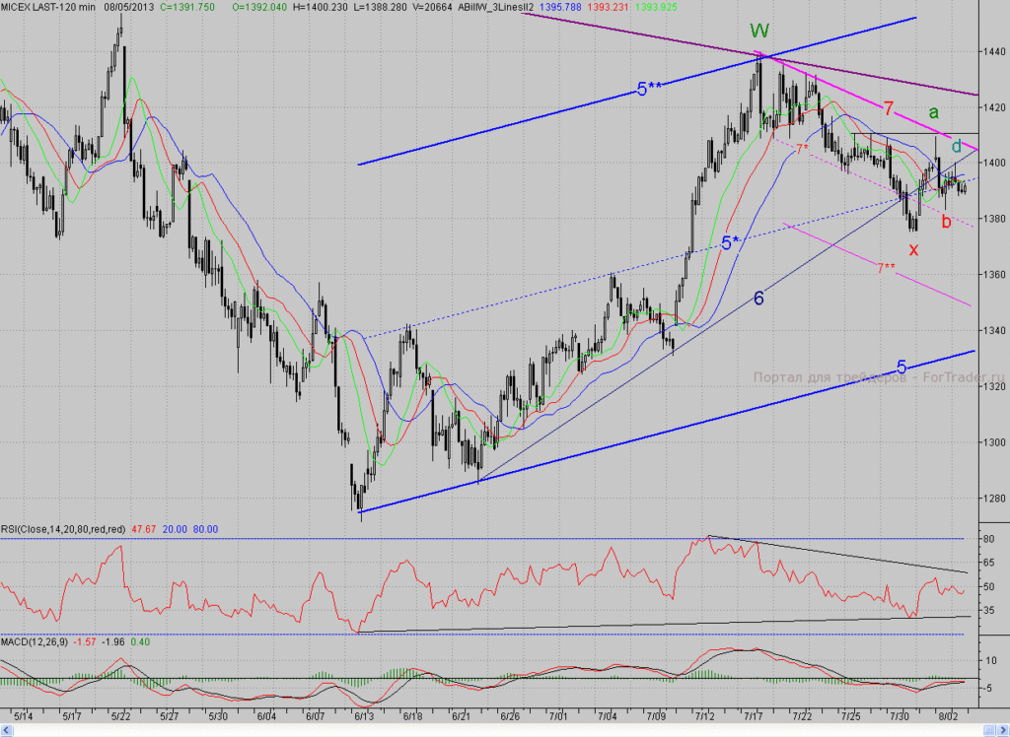
Task: Select the green a wave label
Action: pyautogui.click(x=933, y=112)
